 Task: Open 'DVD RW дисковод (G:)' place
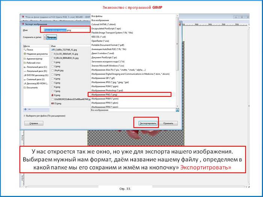tap(36, 75)
